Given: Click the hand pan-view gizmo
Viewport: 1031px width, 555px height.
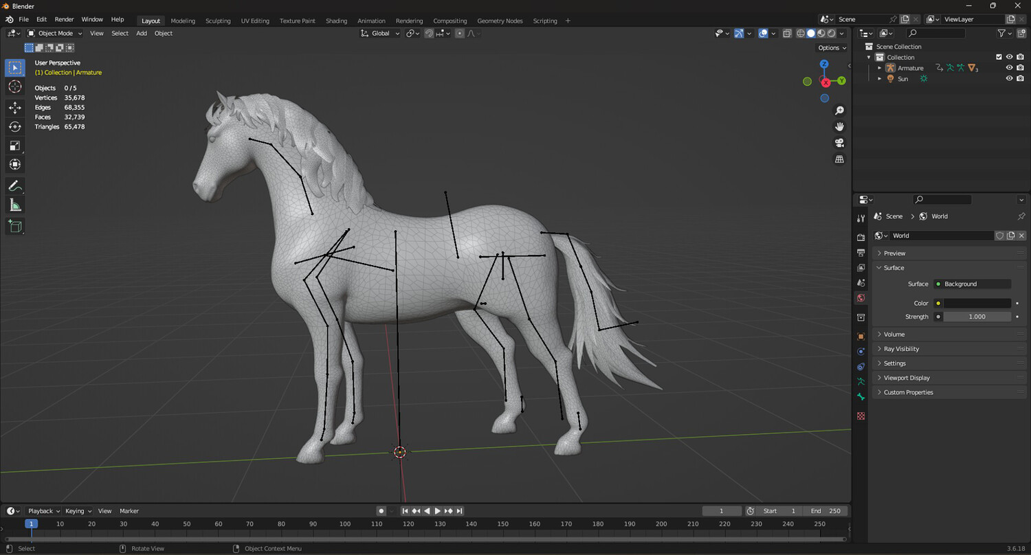Looking at the screenshot, I should 839,126.
